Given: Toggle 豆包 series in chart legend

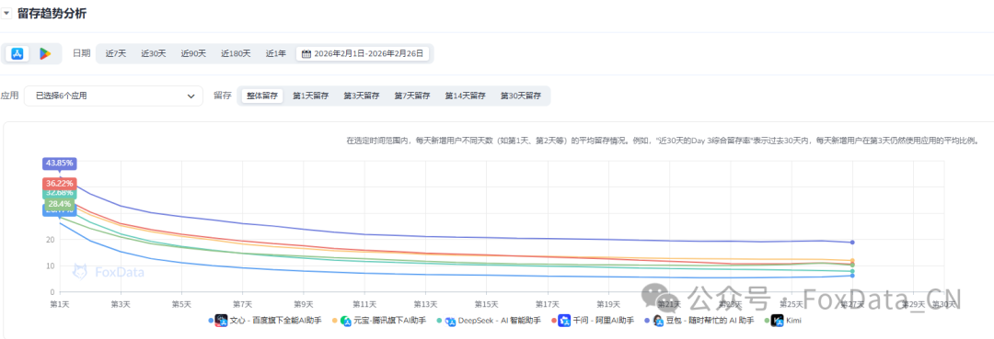Looking at the screenshot, I should click(699, 322).
